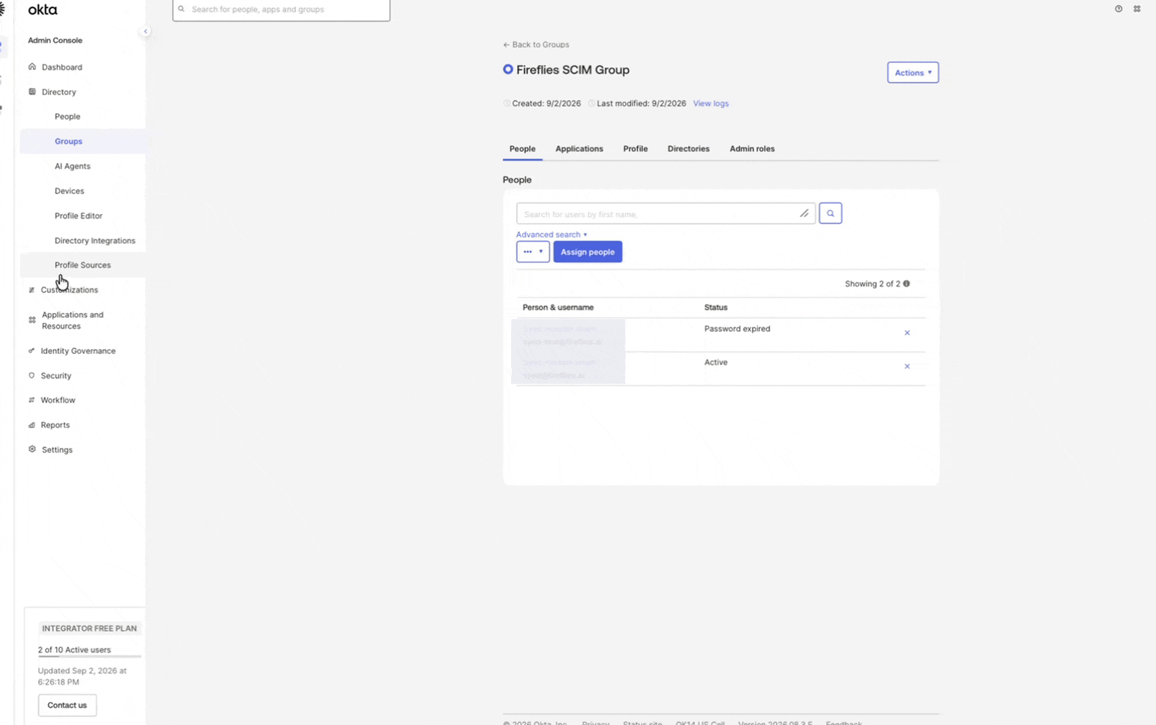Collapse the Directory section
This screenshot has width=1156, height=725.
coord(59,92)
